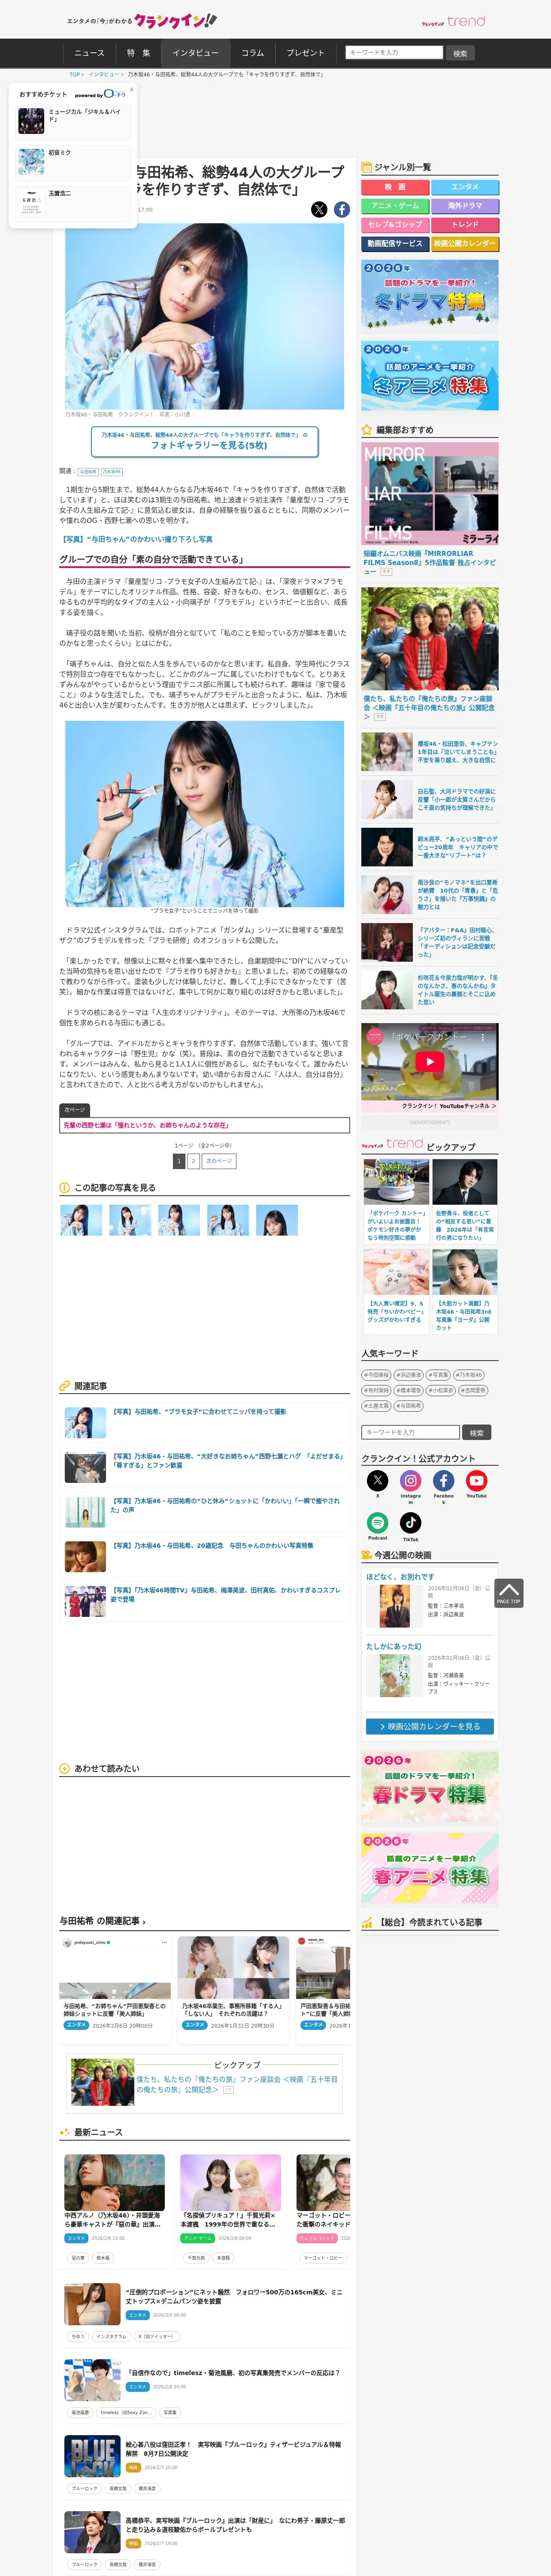Click the 次のページ pagination button
This screenshot has width=551, height=2576.
(219, 1161)
